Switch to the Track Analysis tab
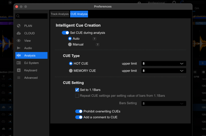206x136 pixels. pos(60,14)
